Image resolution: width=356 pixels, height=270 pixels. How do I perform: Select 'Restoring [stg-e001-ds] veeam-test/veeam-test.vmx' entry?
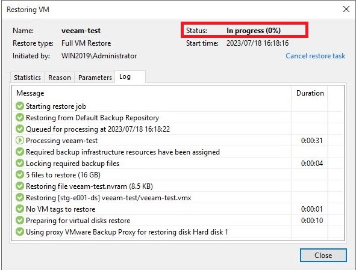(178, 197)
